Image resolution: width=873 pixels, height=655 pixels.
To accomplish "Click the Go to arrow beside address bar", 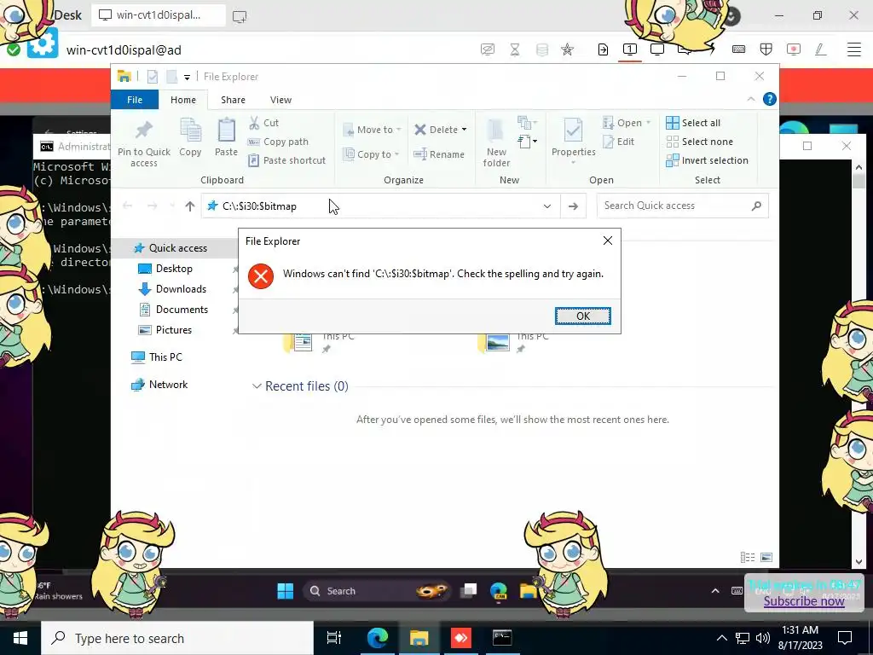I will 573,206.
